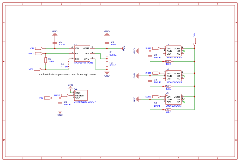Select the U5 LM66100DCKR component body
240x162 pixels.
[173, 99]
